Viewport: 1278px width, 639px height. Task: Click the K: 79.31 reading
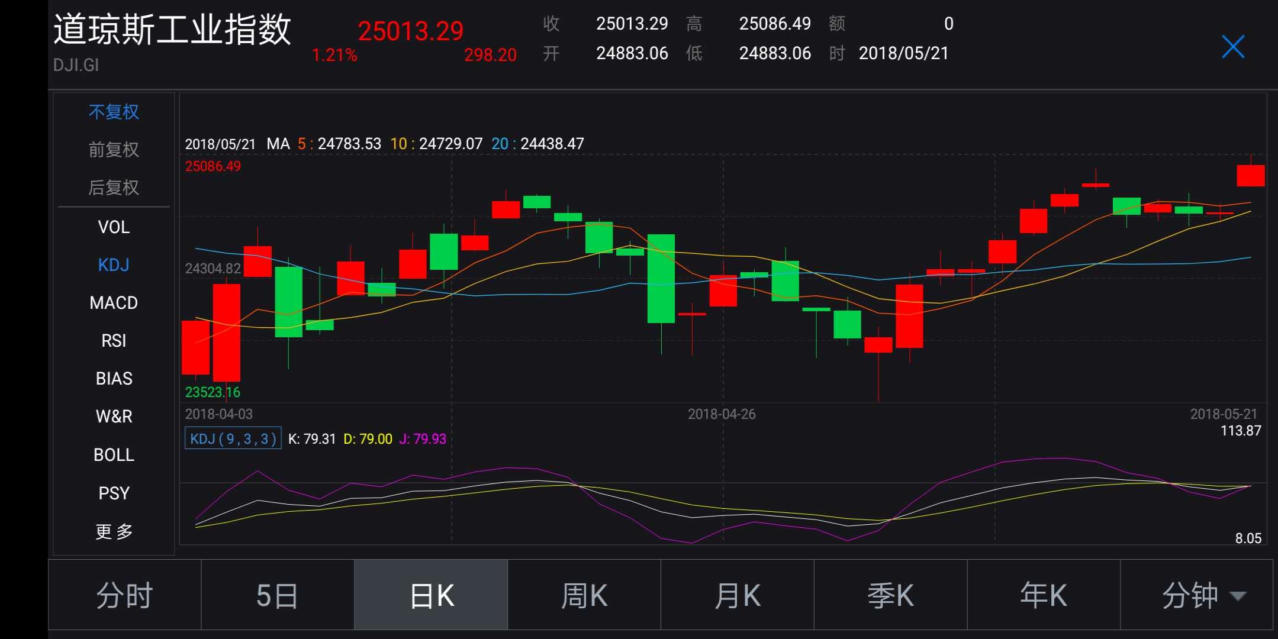pyautogui.click(x=312, y=439)
